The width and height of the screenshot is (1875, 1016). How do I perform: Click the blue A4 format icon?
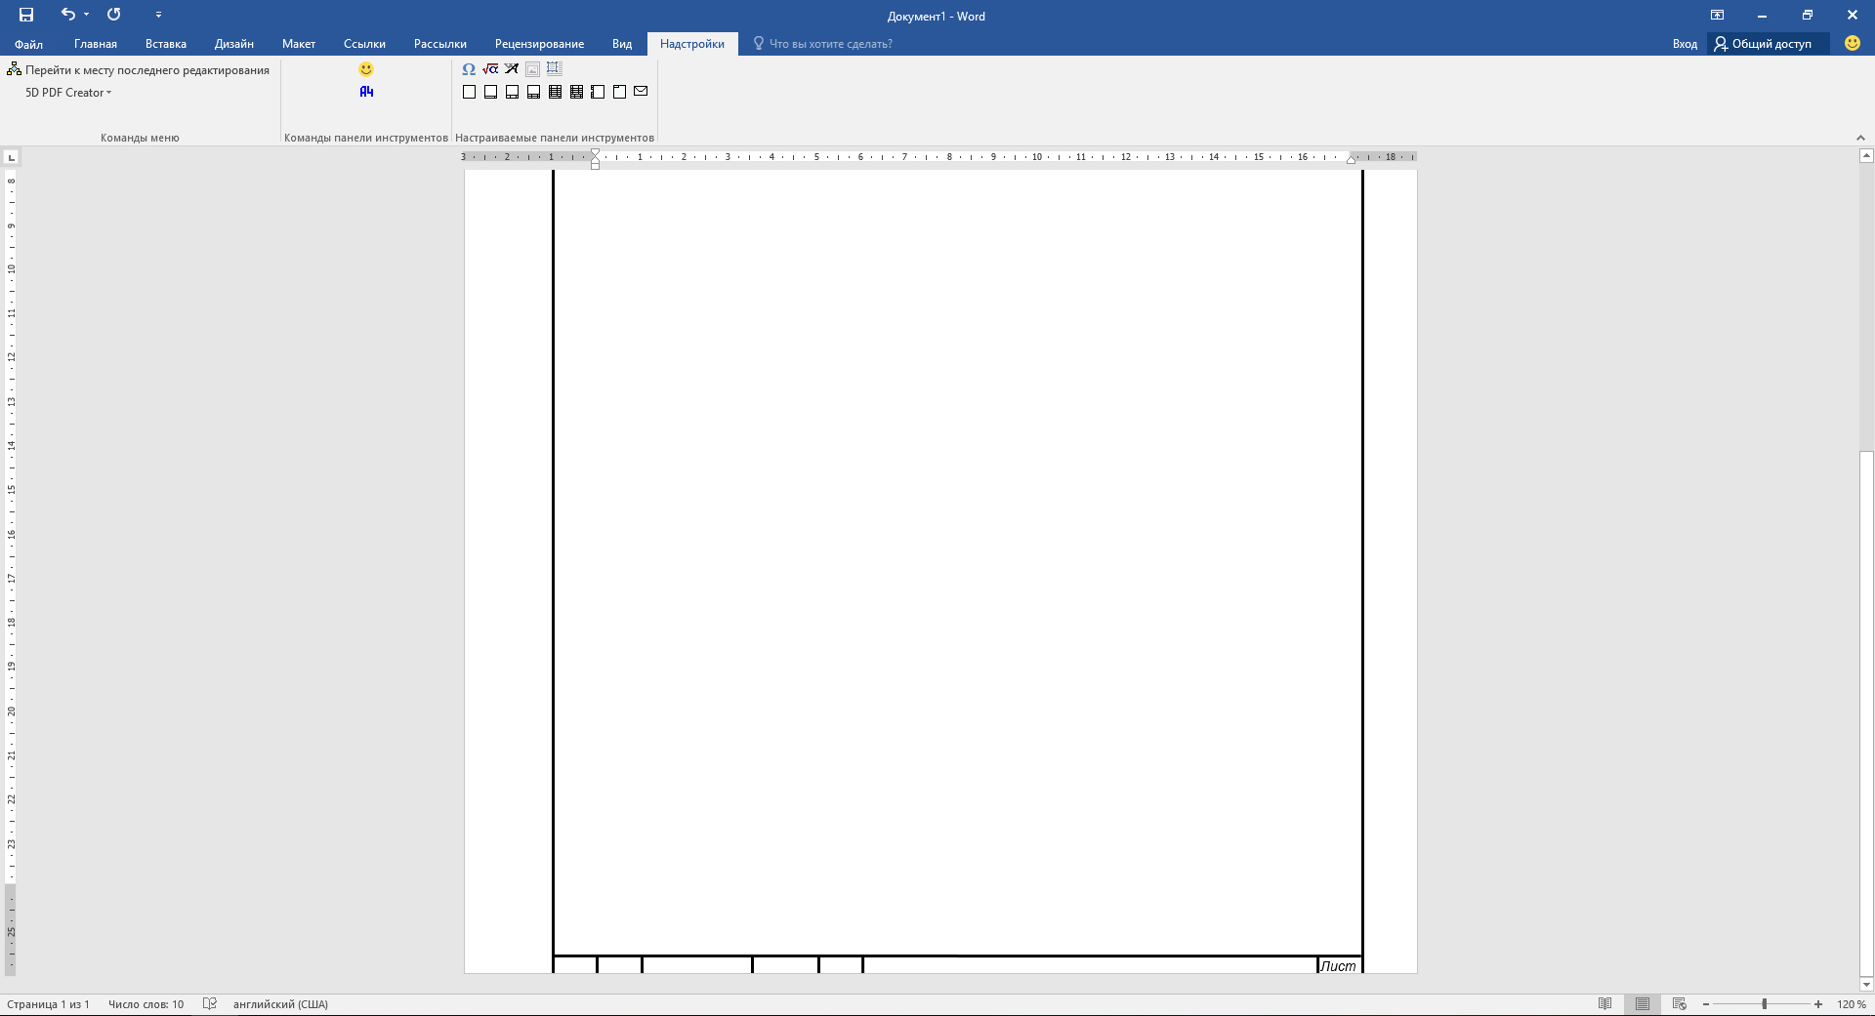tap(366, 92)
